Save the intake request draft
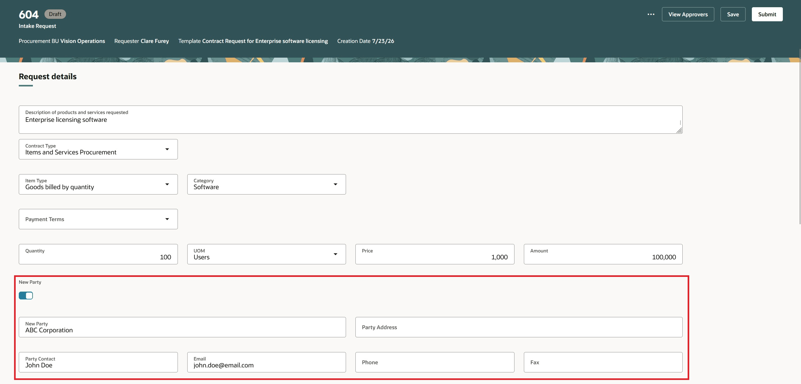The height and width of the screenshot is (384, 801). click(x=733, y=14)
